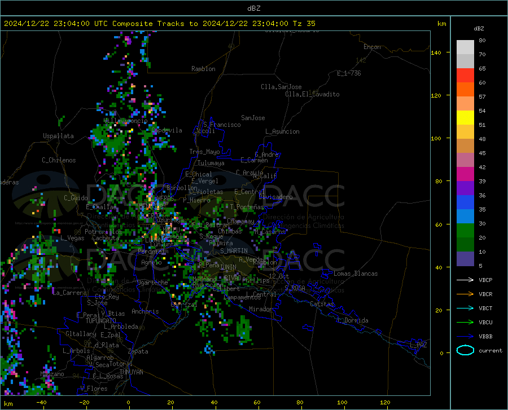Click the 'Tres_Mayo' map label

click(204, 152)
